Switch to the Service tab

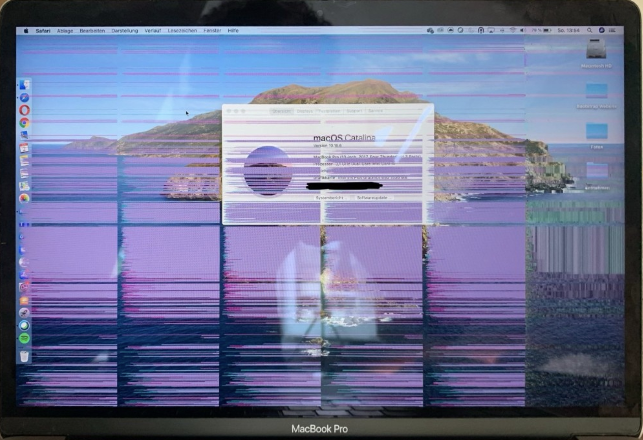point(375,111)
